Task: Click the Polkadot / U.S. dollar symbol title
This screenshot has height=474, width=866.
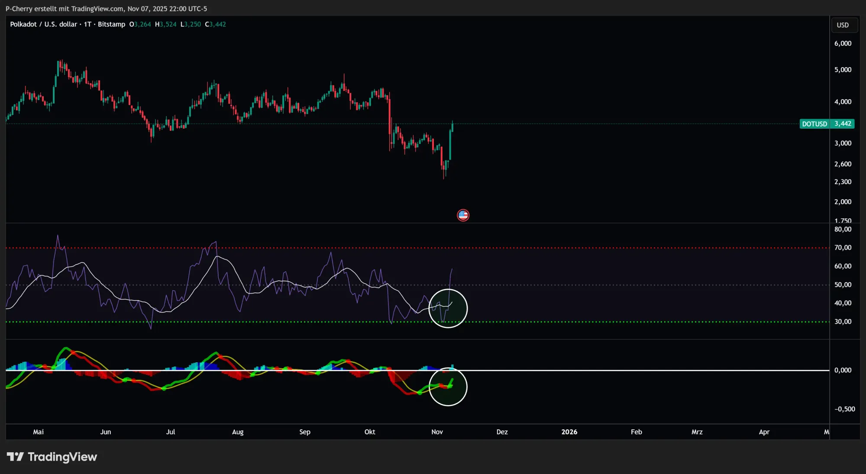Action: click(43, 24)
